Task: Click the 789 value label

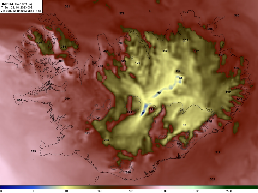Action: [x=121, y=43]
